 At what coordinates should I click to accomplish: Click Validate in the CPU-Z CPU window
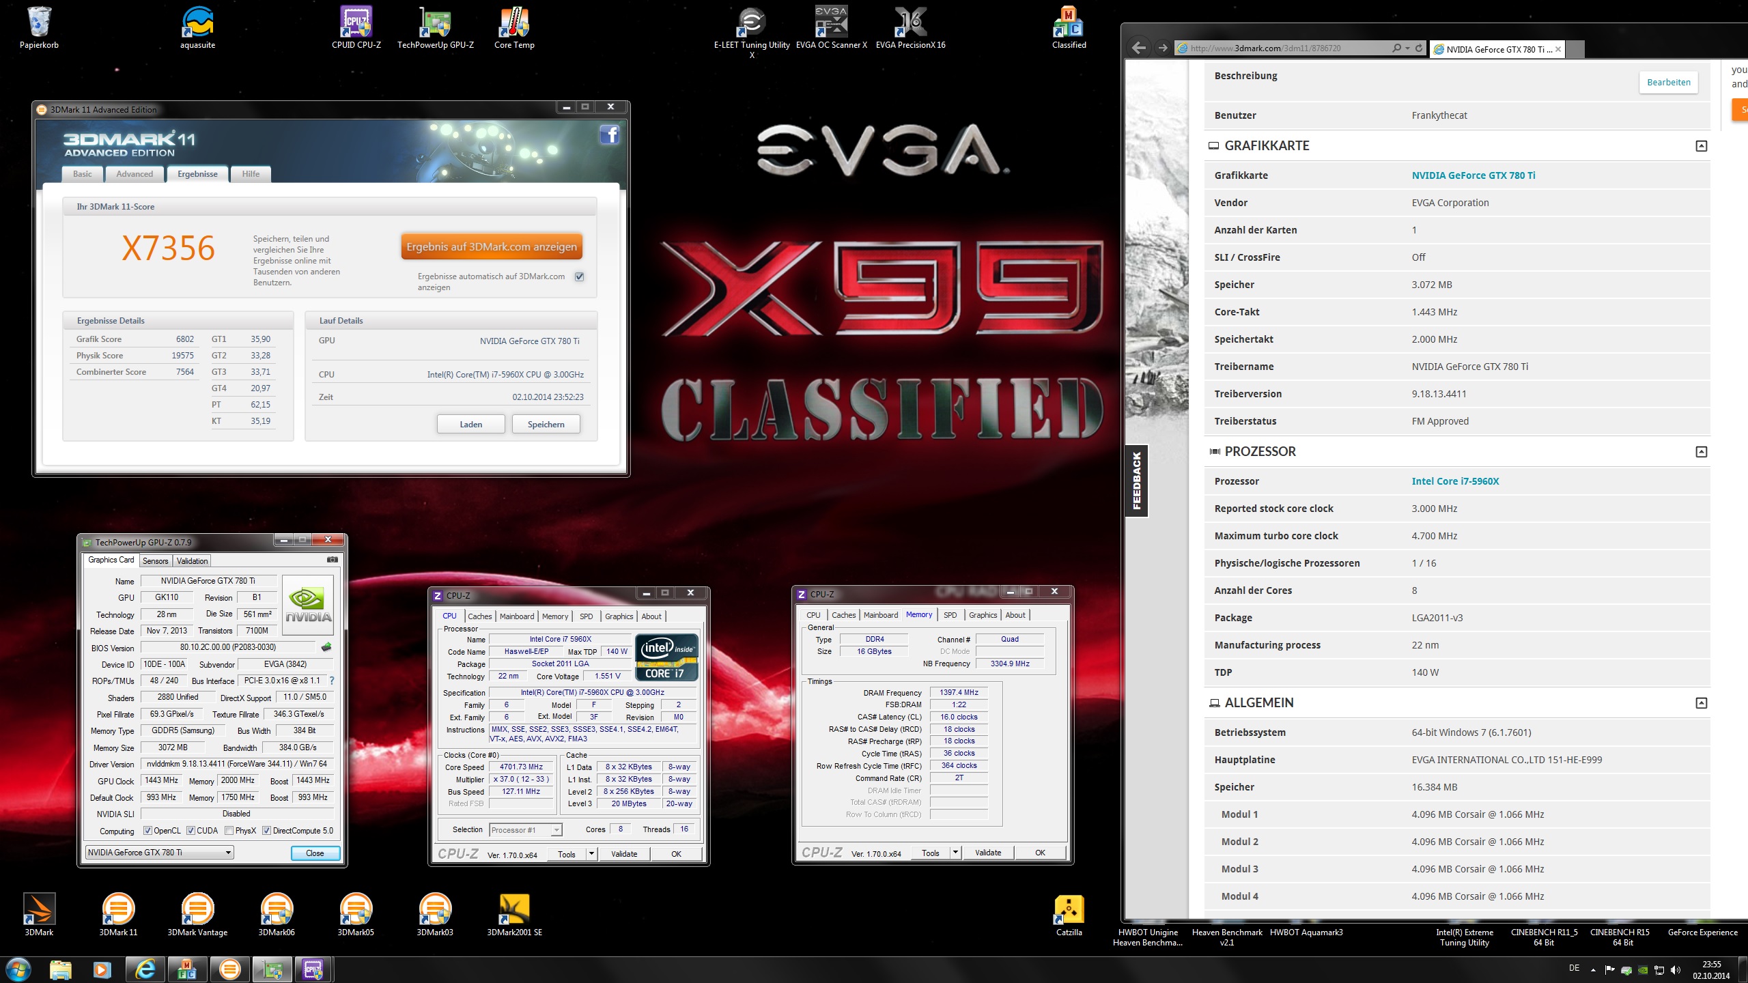[x=624, y=853]
